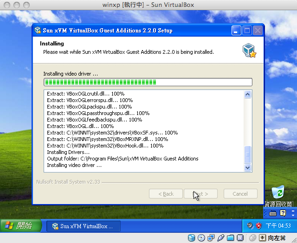Click the virtualization (V chip) status icon

(x=240, y=238)
